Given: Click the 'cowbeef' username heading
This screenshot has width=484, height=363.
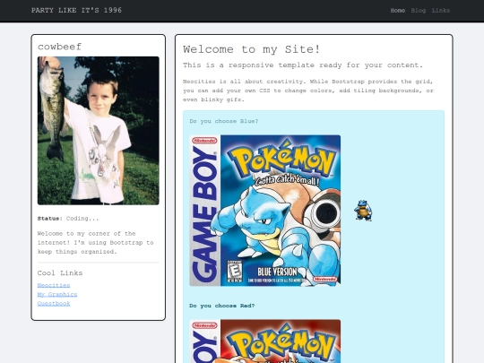Looking at the screenshot, I should (59, 47).
